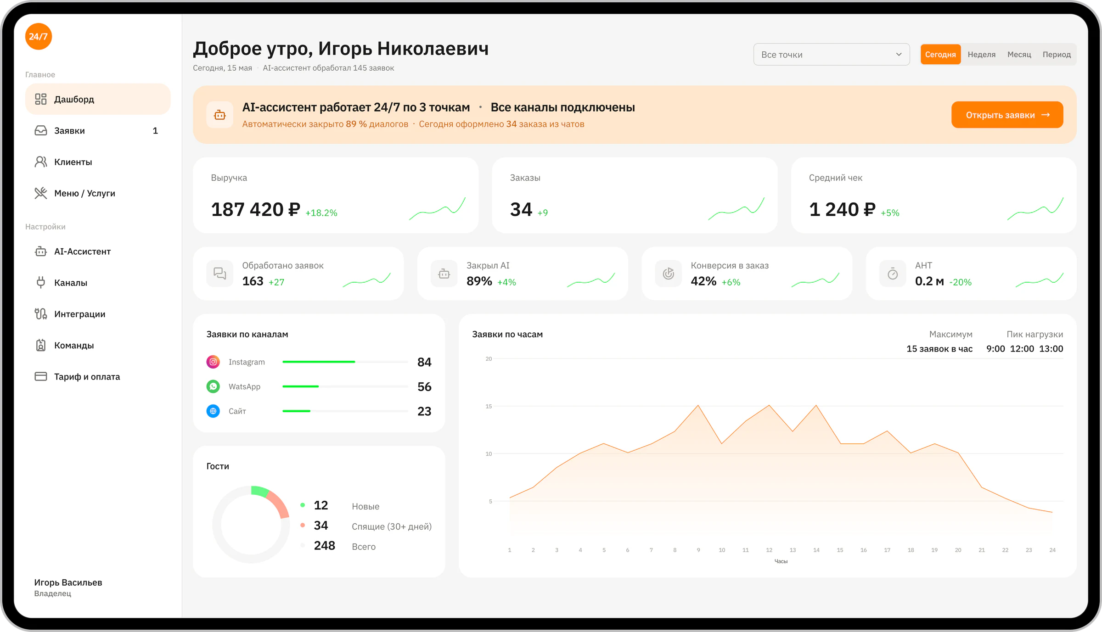
Task: Click the AHT value 0.2 м
Action: click(929, 281)
